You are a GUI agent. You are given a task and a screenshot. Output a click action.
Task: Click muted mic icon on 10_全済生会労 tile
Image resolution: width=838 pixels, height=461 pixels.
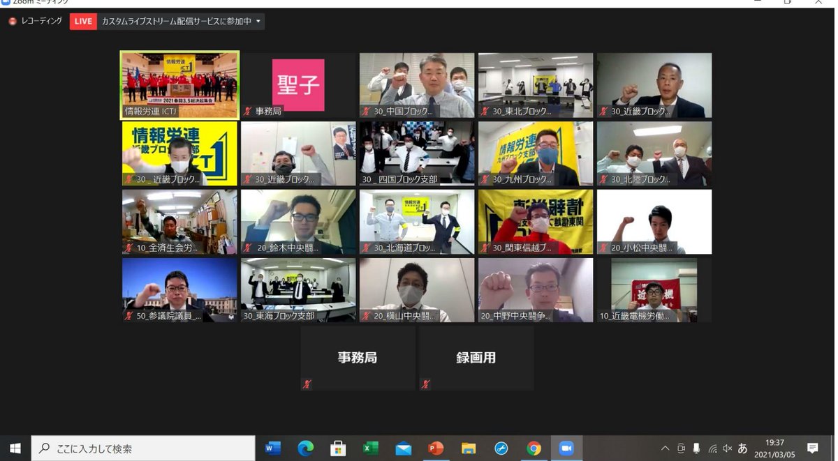coord(129,248)
